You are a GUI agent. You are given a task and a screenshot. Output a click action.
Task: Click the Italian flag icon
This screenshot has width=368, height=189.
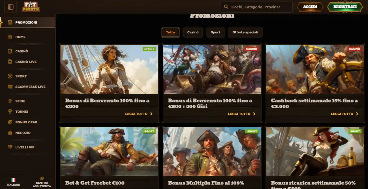[x=13, y=180]
